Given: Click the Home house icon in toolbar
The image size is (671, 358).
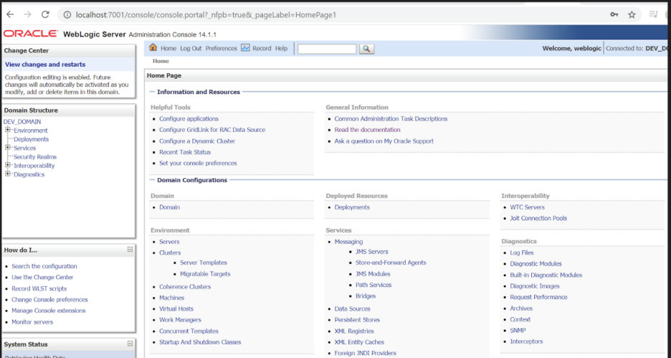Looking at the screenshot, I should click(153, 48).
